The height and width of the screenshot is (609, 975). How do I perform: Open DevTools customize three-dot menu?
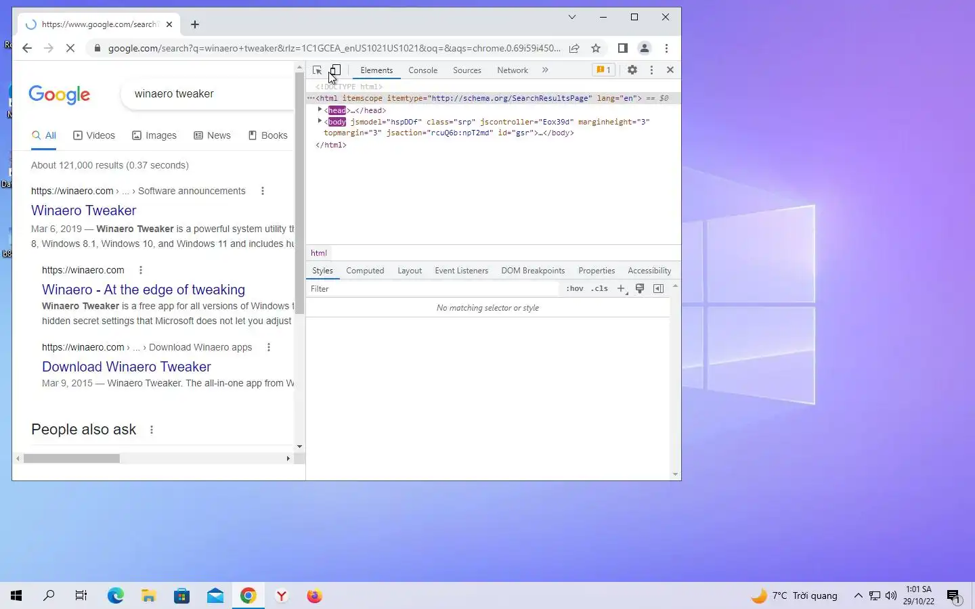click(x=651, y=70)
